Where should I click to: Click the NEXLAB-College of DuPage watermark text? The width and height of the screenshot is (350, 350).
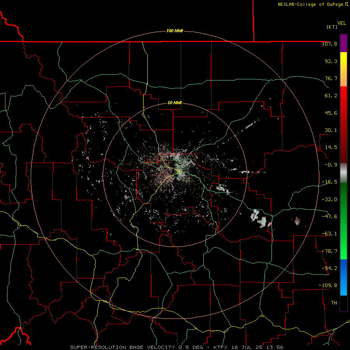click(313, 4)
